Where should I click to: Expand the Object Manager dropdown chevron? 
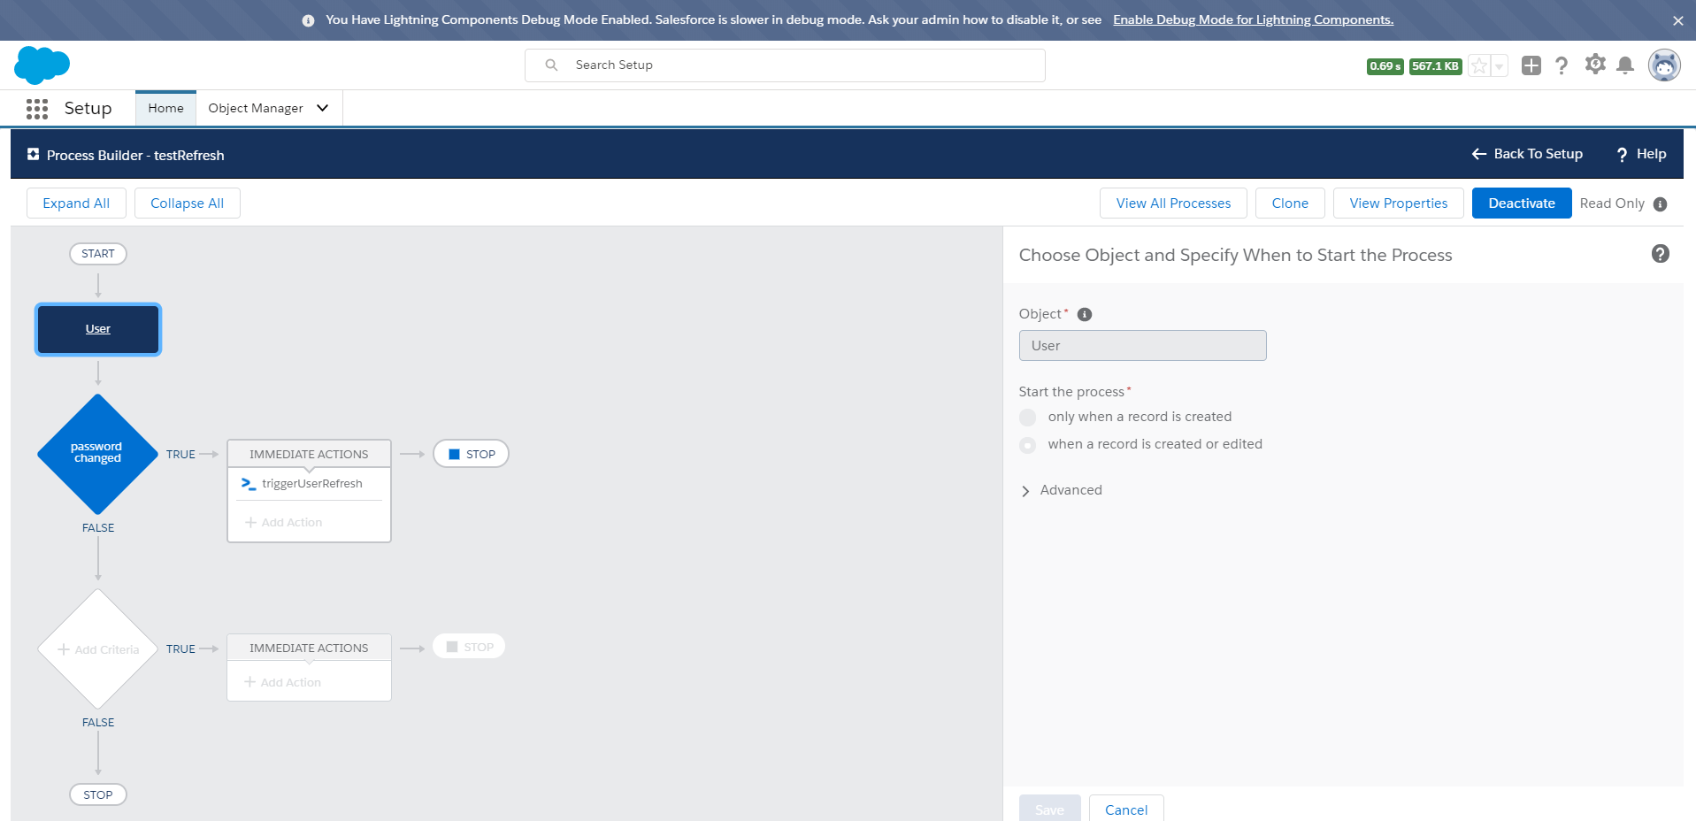pos(323,108)
